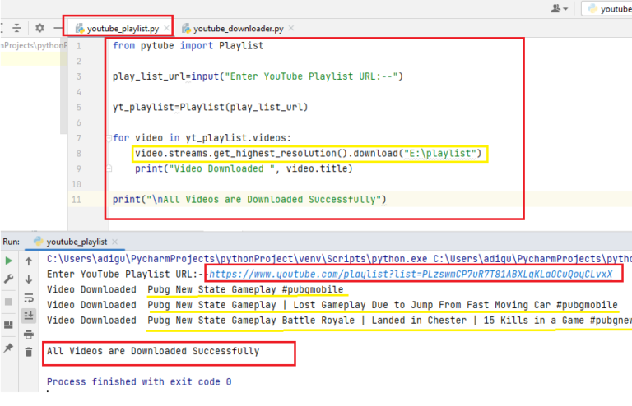Close the youtube_playlist run tab
The image size is (632, 406).
point(115,242)
